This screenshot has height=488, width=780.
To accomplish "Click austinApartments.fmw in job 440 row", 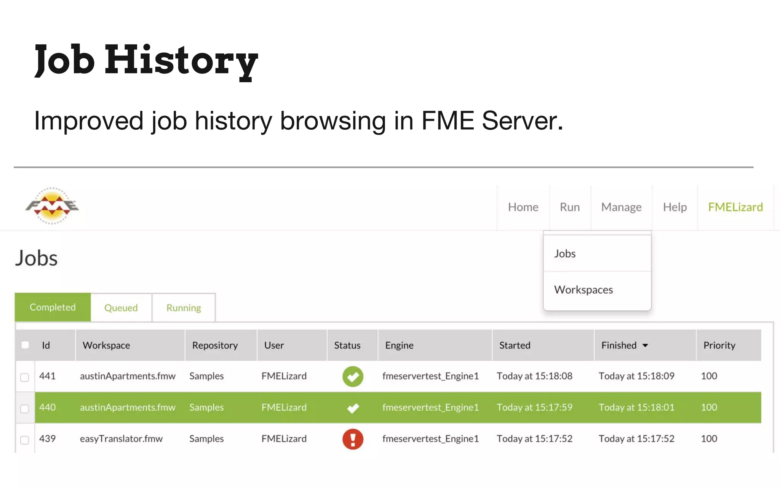I will [128, 407].
